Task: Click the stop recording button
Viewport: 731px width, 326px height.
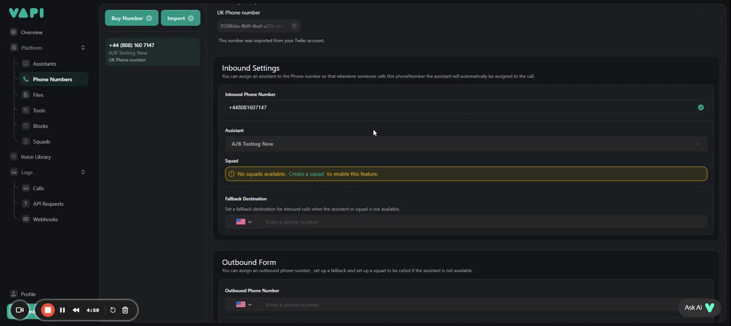Action: tap(48, 310)
